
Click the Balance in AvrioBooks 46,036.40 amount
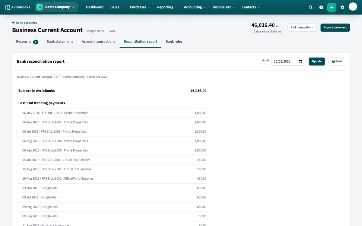click(x=198, y=91)
